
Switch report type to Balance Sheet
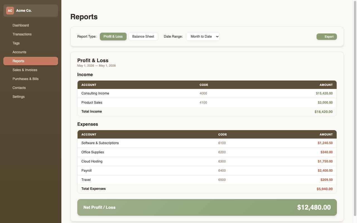coord(143,37)
